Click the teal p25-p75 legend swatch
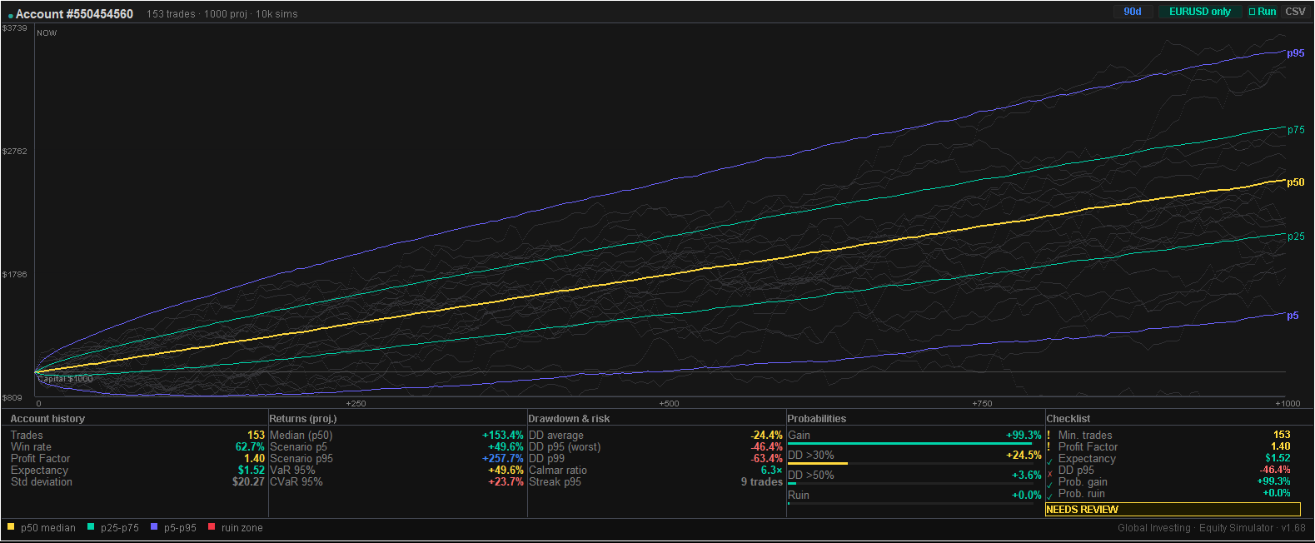Screen dimensions: 1315x543 click(91, 526)
